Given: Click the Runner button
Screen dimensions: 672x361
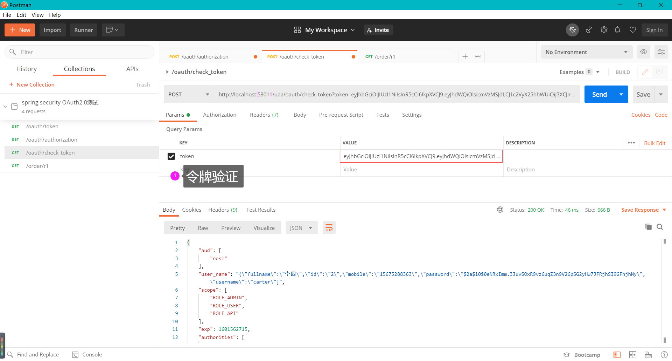Looking at the screenshot, I should (x=84, y=30).
